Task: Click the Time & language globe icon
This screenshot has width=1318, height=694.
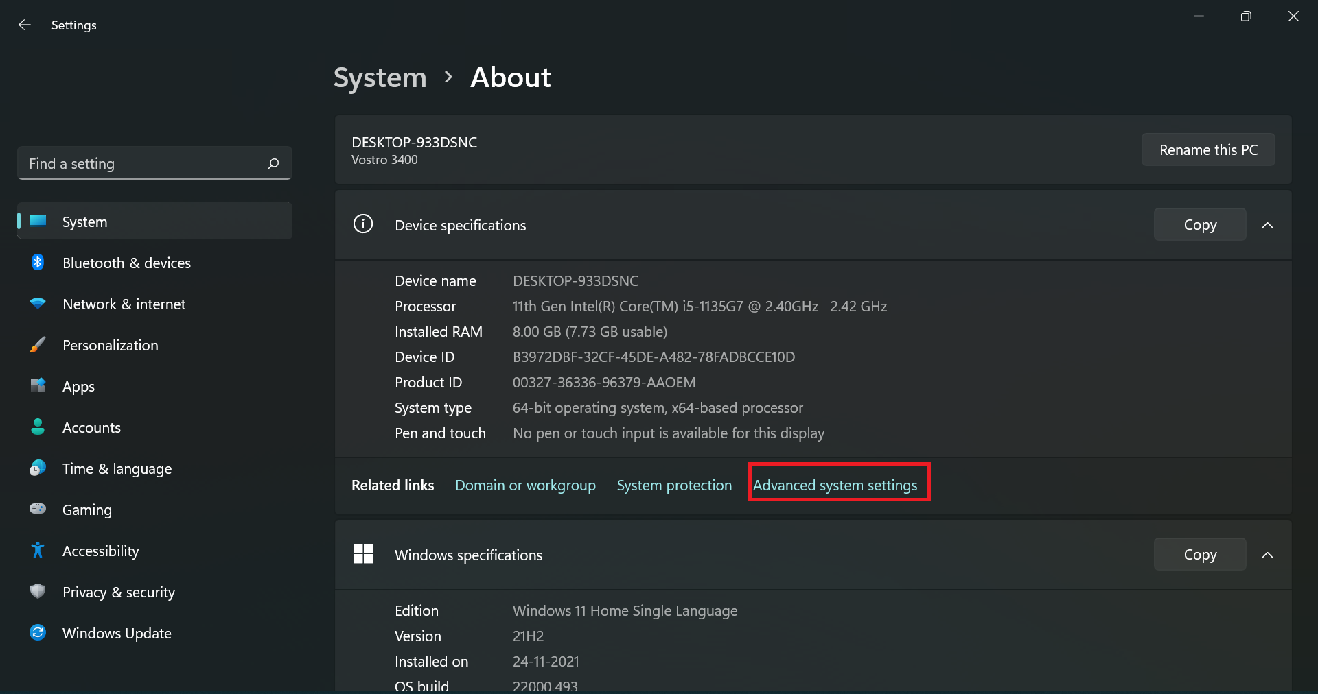Action: [x=38, y=468]
